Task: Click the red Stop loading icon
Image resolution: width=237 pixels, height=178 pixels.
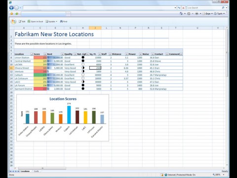Action: coord(183,8)
